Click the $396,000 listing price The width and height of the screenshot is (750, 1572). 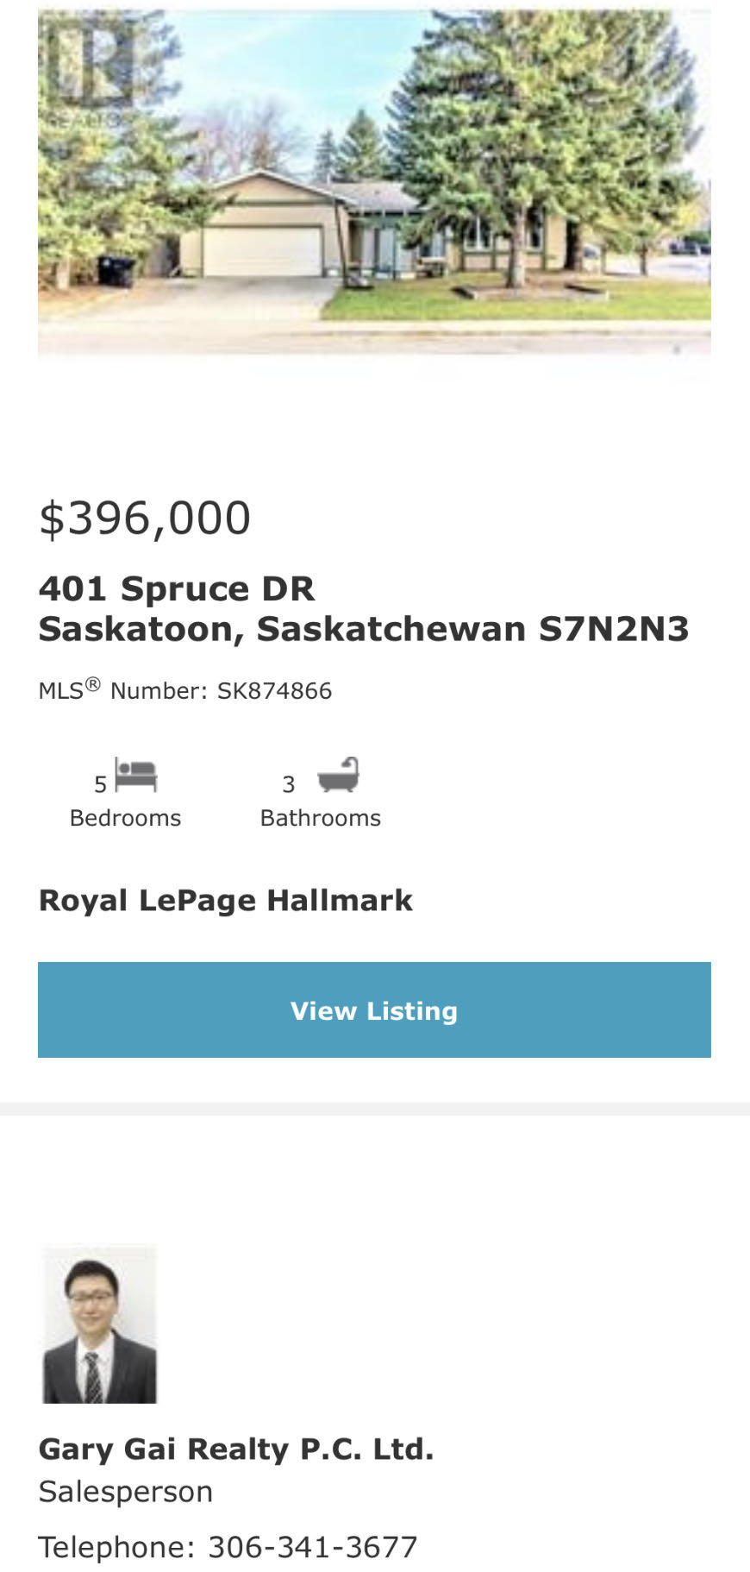point(145,519)
